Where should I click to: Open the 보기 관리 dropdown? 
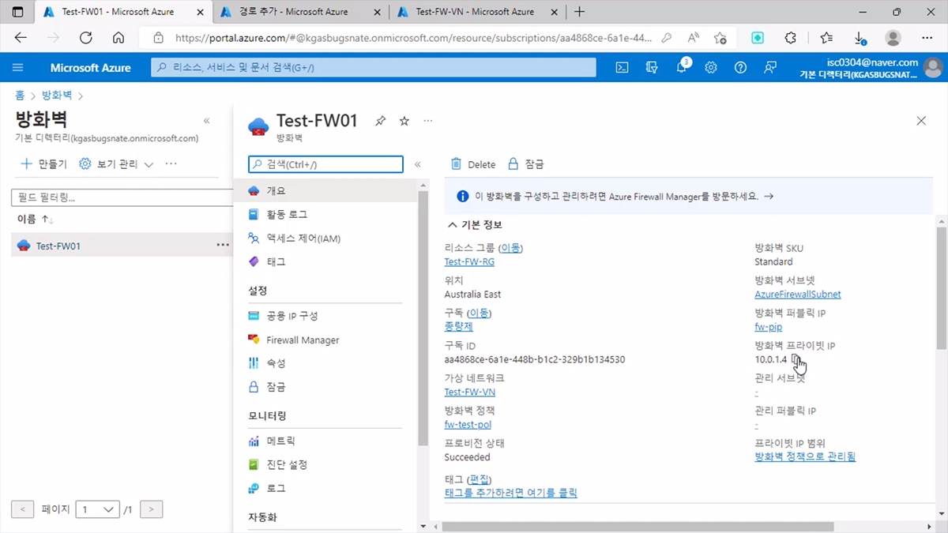pyautogui.click(x=117, y=164)
